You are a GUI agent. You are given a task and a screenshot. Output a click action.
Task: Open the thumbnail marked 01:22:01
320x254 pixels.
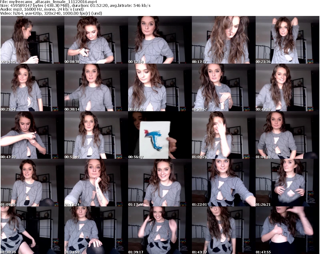click(223, 183)
